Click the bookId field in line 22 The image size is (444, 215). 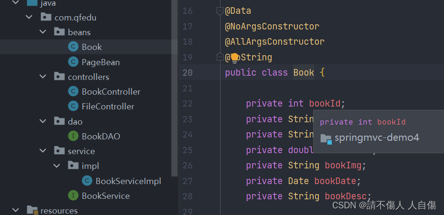tap(325, 104)
